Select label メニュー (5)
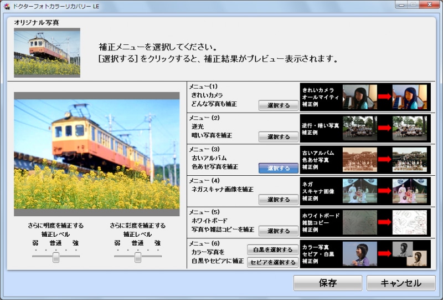The image size is (443, 300). (x=204, y=212)
